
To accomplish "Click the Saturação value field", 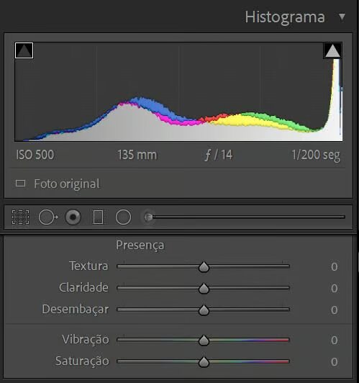I will click(335, 361).
